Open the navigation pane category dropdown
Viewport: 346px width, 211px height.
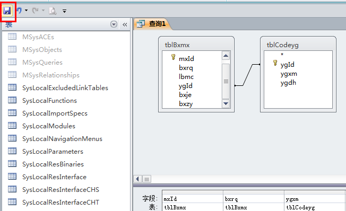pyautogui.click(x=114, y=24)
